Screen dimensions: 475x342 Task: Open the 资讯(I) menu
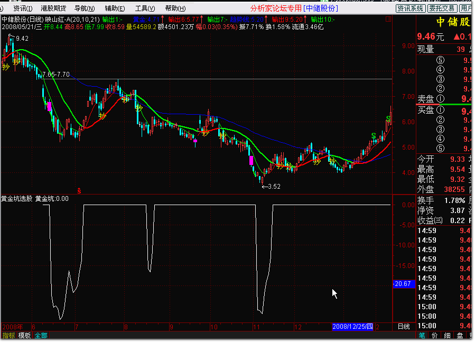pyautogui.click(x=23, y=8)
